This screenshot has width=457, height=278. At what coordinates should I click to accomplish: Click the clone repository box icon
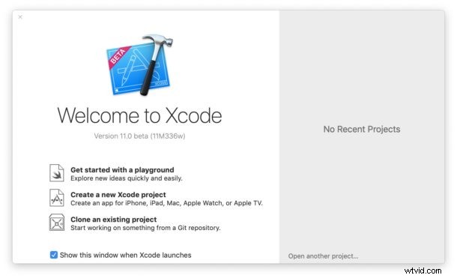[57, 223]
